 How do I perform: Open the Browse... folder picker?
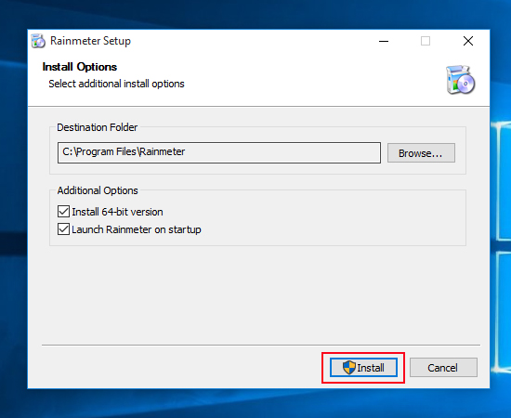coord(421,152)
